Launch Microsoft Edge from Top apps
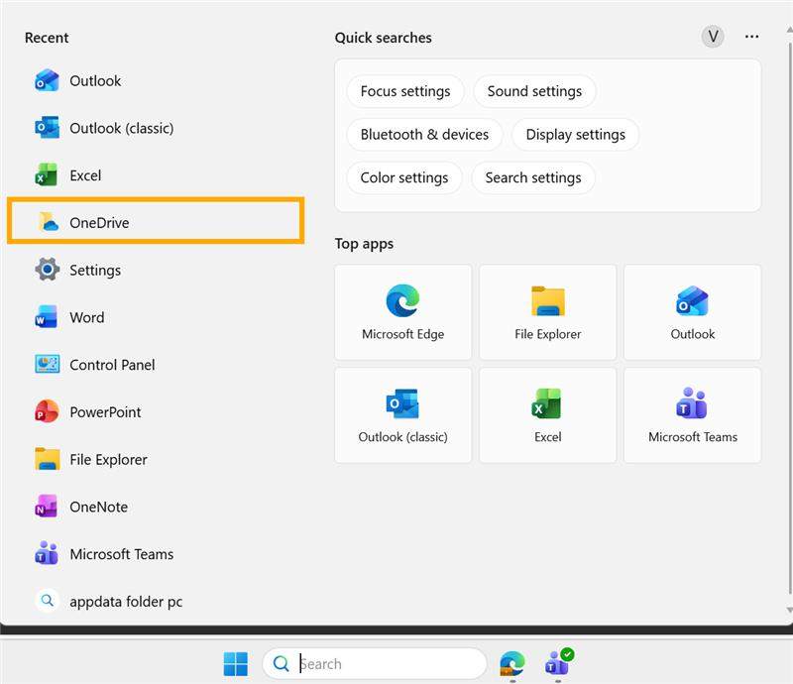The height and width of the screenshot is (684, 793). pyautogui.click(x=402, y=310)
